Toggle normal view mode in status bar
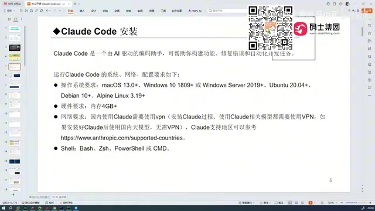 point(290,203)
